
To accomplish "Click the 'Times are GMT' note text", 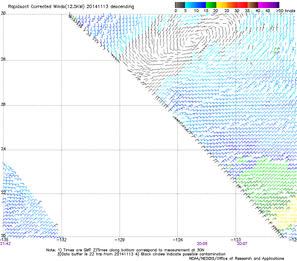I will click(77, 250).
